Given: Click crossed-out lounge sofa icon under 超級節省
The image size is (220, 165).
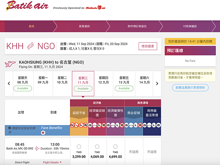Looking at the screenshot, I should pyautogui.click(x=85, y=125).
